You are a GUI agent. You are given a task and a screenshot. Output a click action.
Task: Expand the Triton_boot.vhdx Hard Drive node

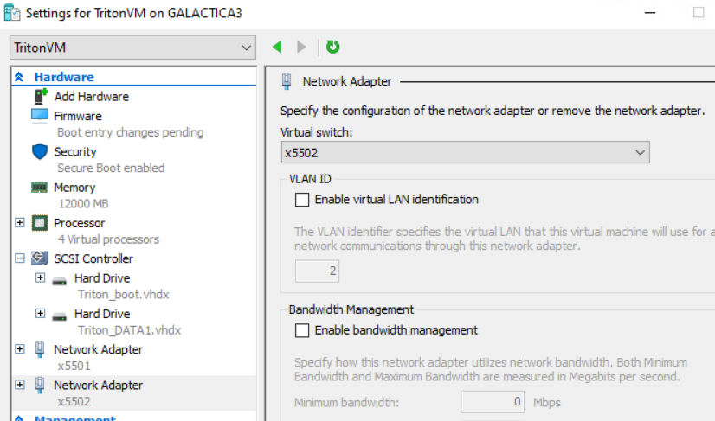(x=40, y=277)
